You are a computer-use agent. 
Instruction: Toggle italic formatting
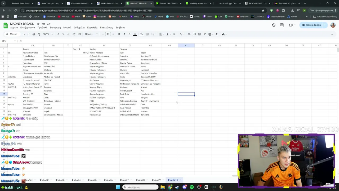(x=124, y=34)
